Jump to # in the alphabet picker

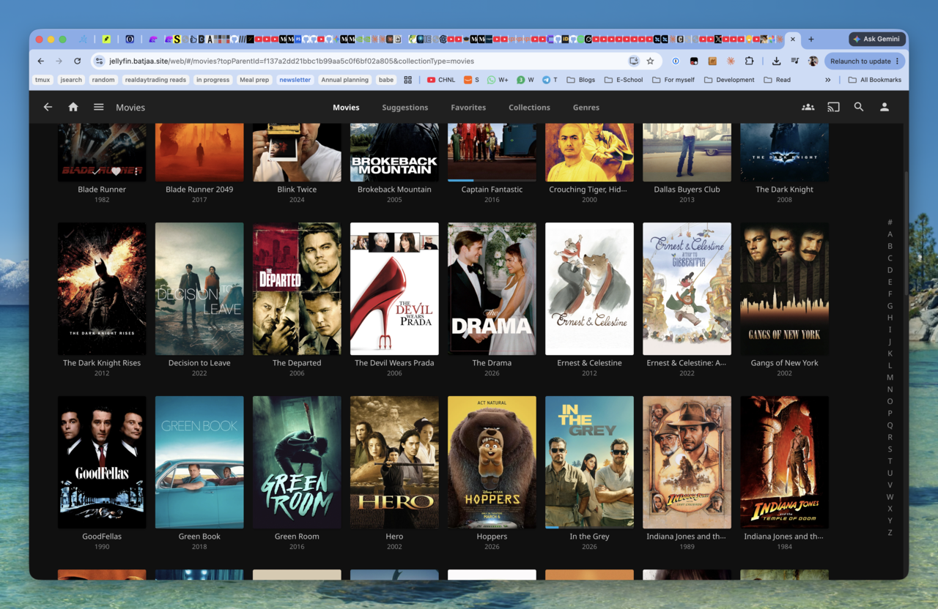point(890,223)
